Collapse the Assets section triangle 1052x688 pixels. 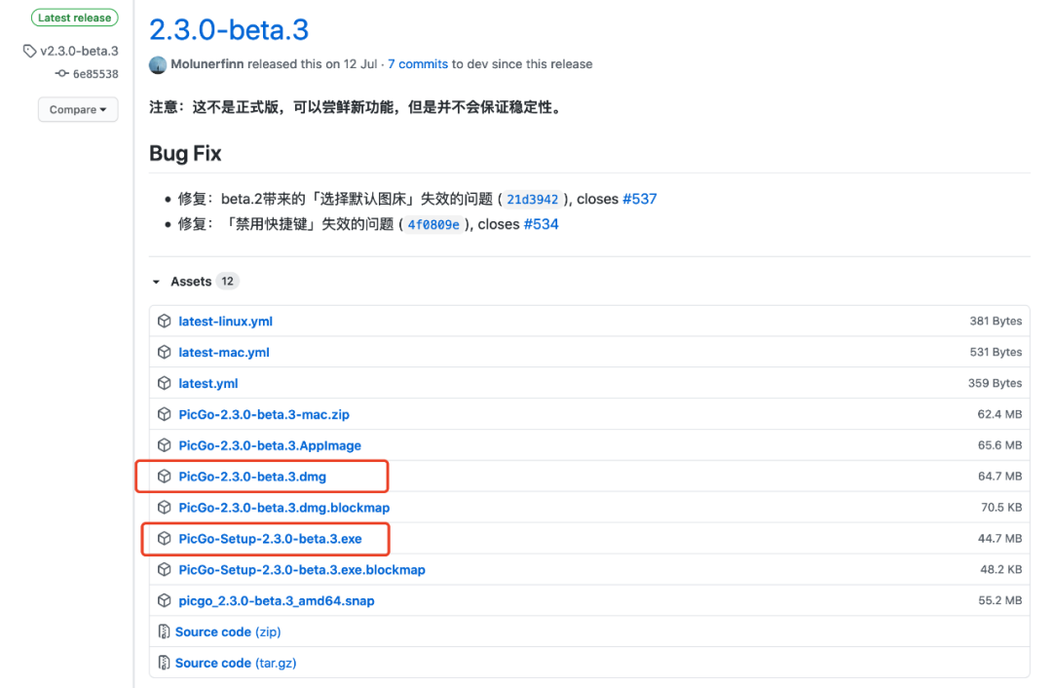(x=156, y=282)
